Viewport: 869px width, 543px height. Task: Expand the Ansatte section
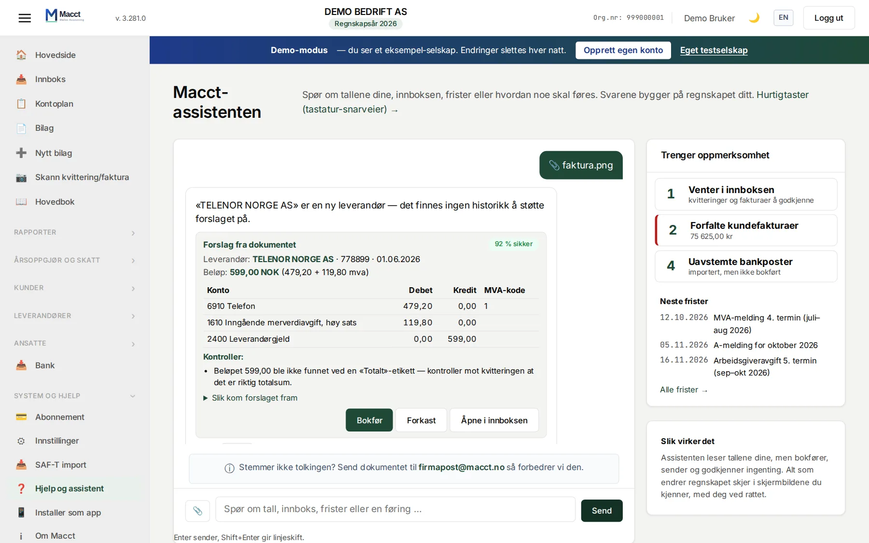pos(75,343)
